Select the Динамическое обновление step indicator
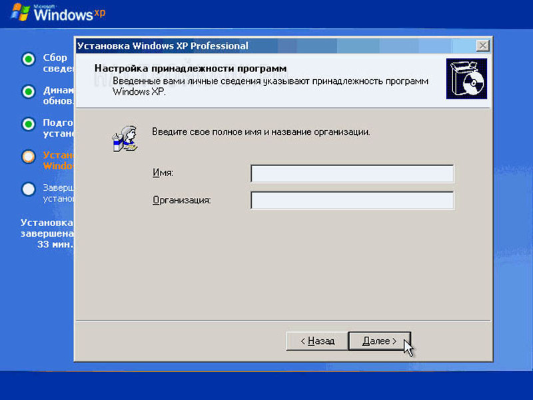Viewport: 533px width, 400px height. coord(29,91)
